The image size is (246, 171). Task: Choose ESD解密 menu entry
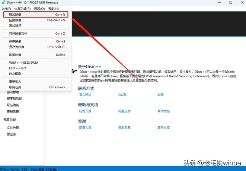tap(36, 74)
